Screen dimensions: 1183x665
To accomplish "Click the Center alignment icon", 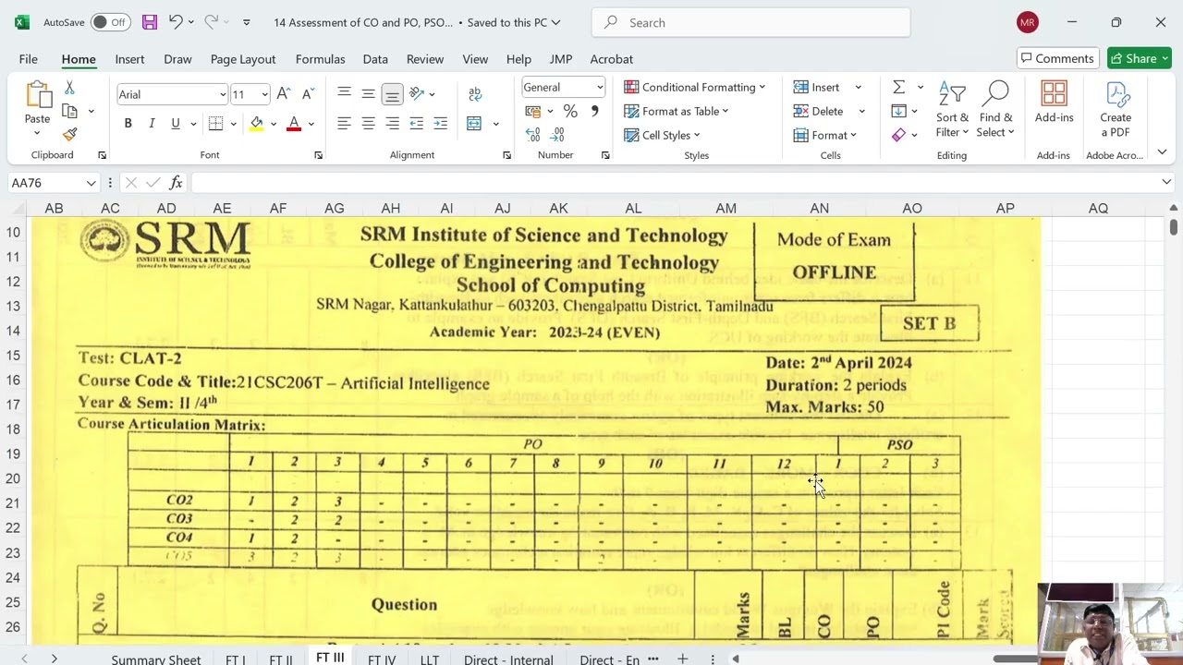I will coord(368,124).
